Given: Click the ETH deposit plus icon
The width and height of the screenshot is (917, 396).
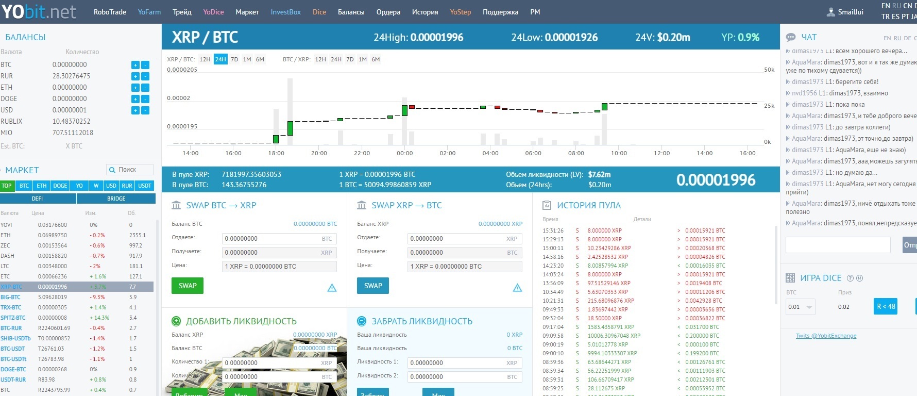Looking at the screenshot, I should click(x=135, y=88).
